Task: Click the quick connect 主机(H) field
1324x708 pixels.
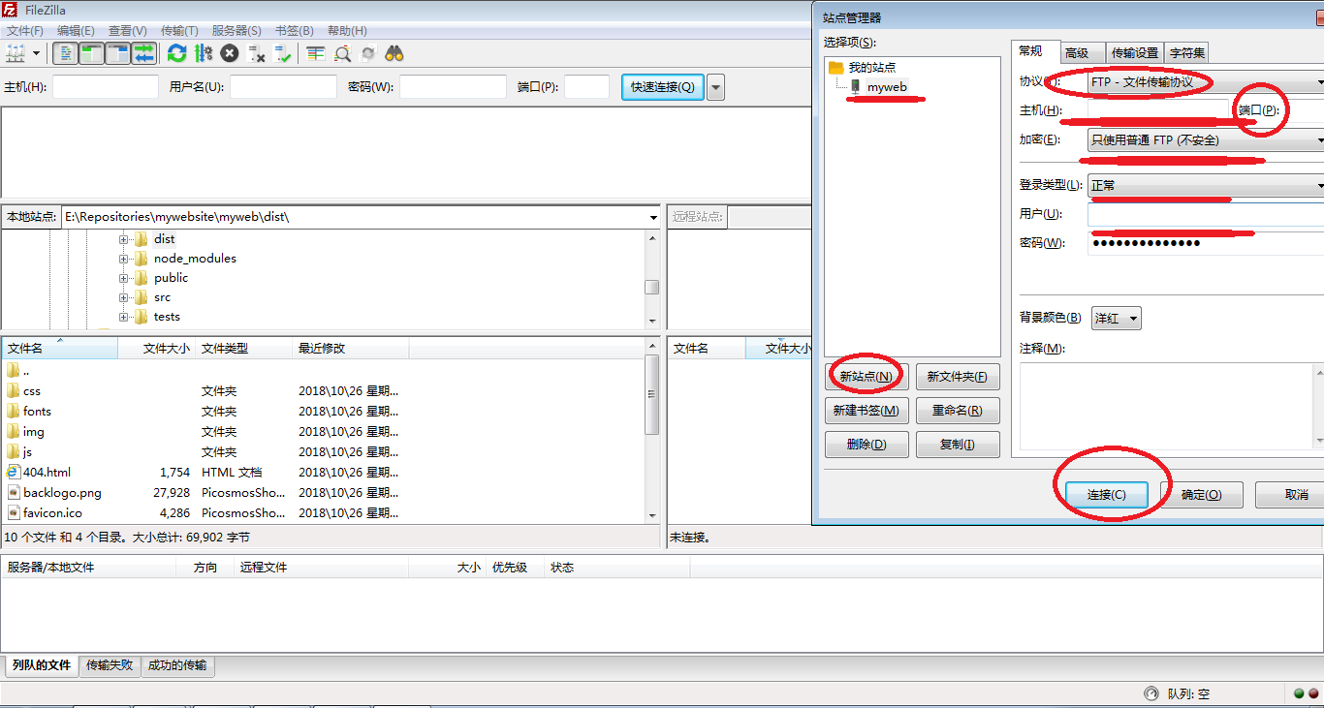Action: (x=106, y=87)
